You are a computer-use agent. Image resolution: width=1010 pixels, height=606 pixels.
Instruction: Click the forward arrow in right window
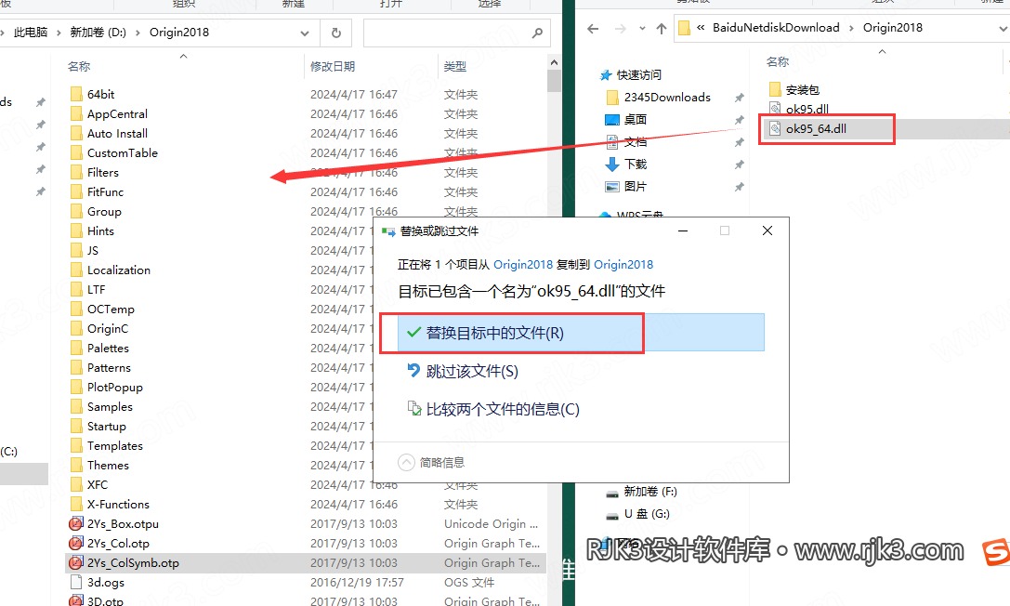(x=621, y=28)
